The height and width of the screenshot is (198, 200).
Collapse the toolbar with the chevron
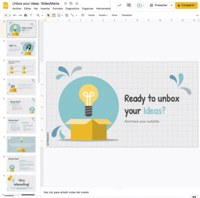[197, 16]
